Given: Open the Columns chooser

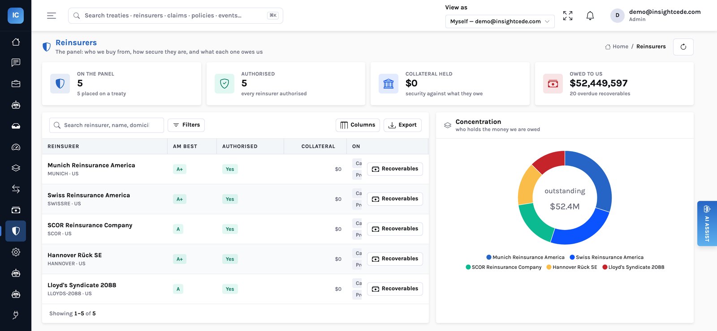Looking at the screenshot, I should (358, 125).
